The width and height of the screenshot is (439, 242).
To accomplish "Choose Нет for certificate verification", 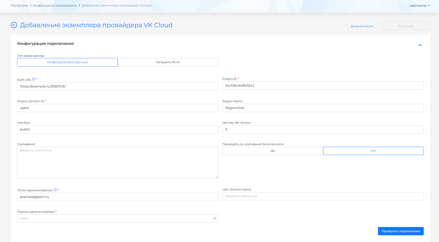I will [373, 151].
